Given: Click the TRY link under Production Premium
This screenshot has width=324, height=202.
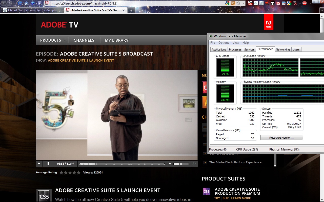Looking at the screenshot, I should (217, 198).
